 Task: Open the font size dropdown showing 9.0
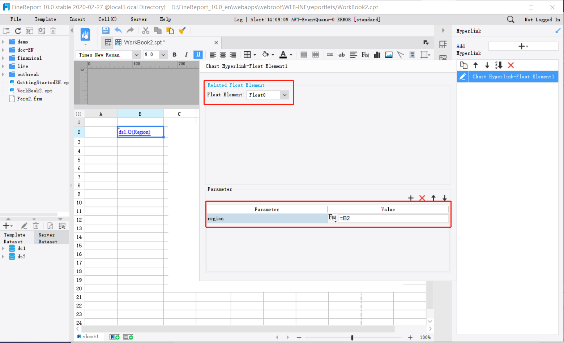pos(163,55)
